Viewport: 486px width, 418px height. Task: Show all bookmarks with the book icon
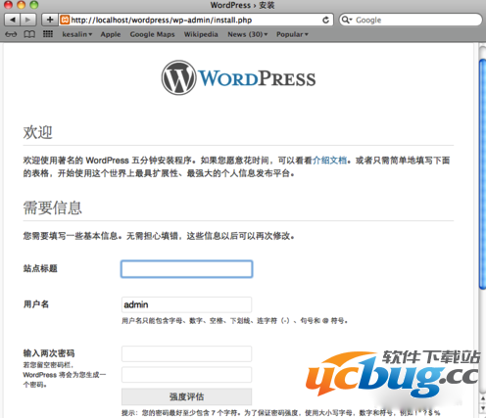29,34
